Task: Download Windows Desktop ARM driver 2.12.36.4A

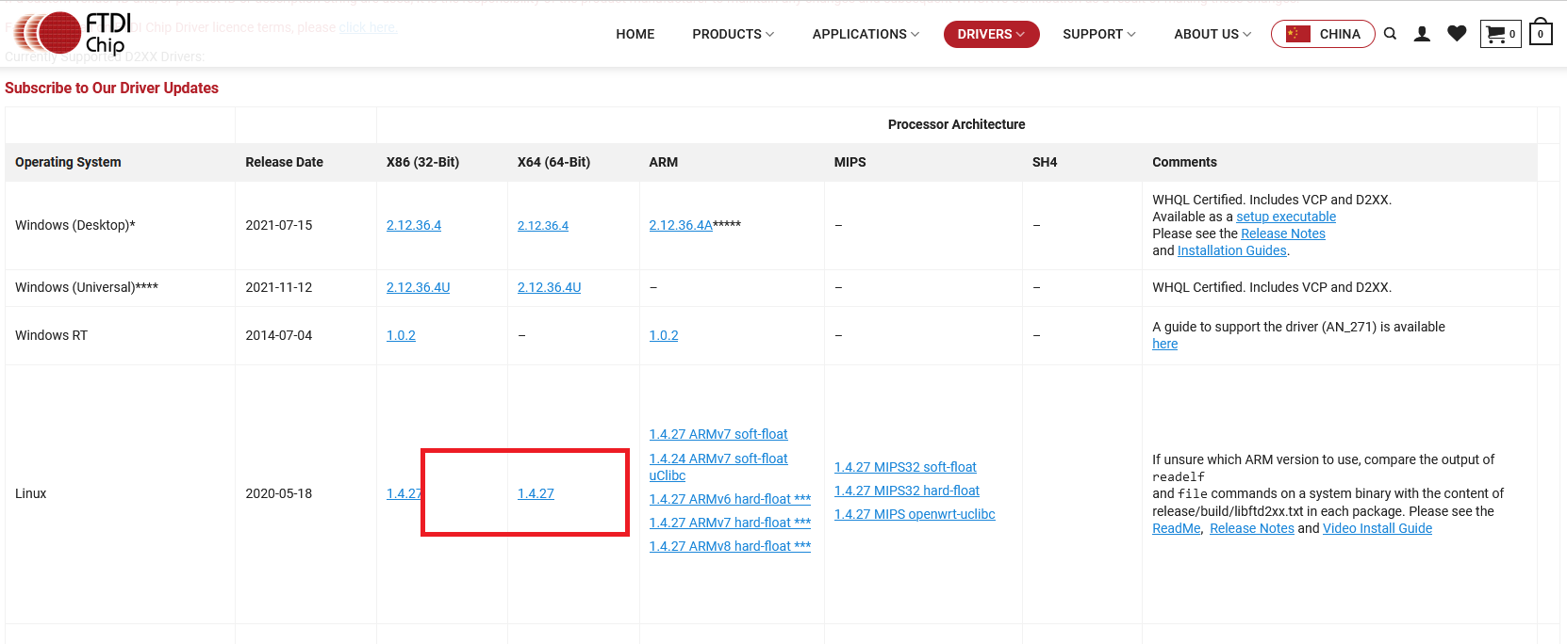Action: click(x=681, y=225)
